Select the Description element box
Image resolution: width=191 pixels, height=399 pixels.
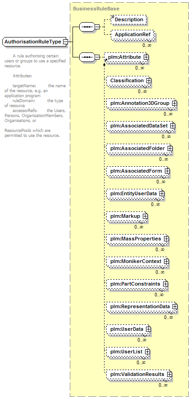pos(129,19)
